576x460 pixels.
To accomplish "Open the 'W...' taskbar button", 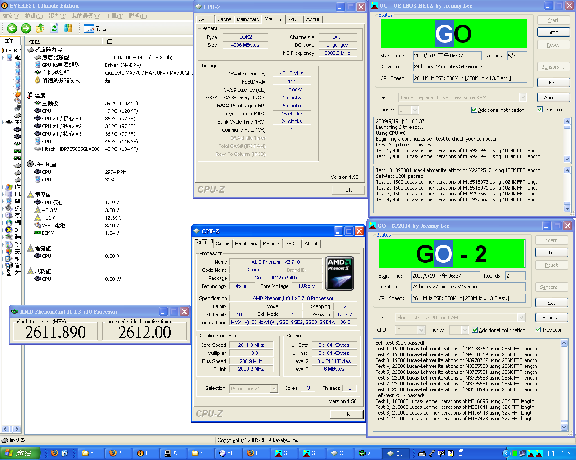I will (x=174, y=453).
